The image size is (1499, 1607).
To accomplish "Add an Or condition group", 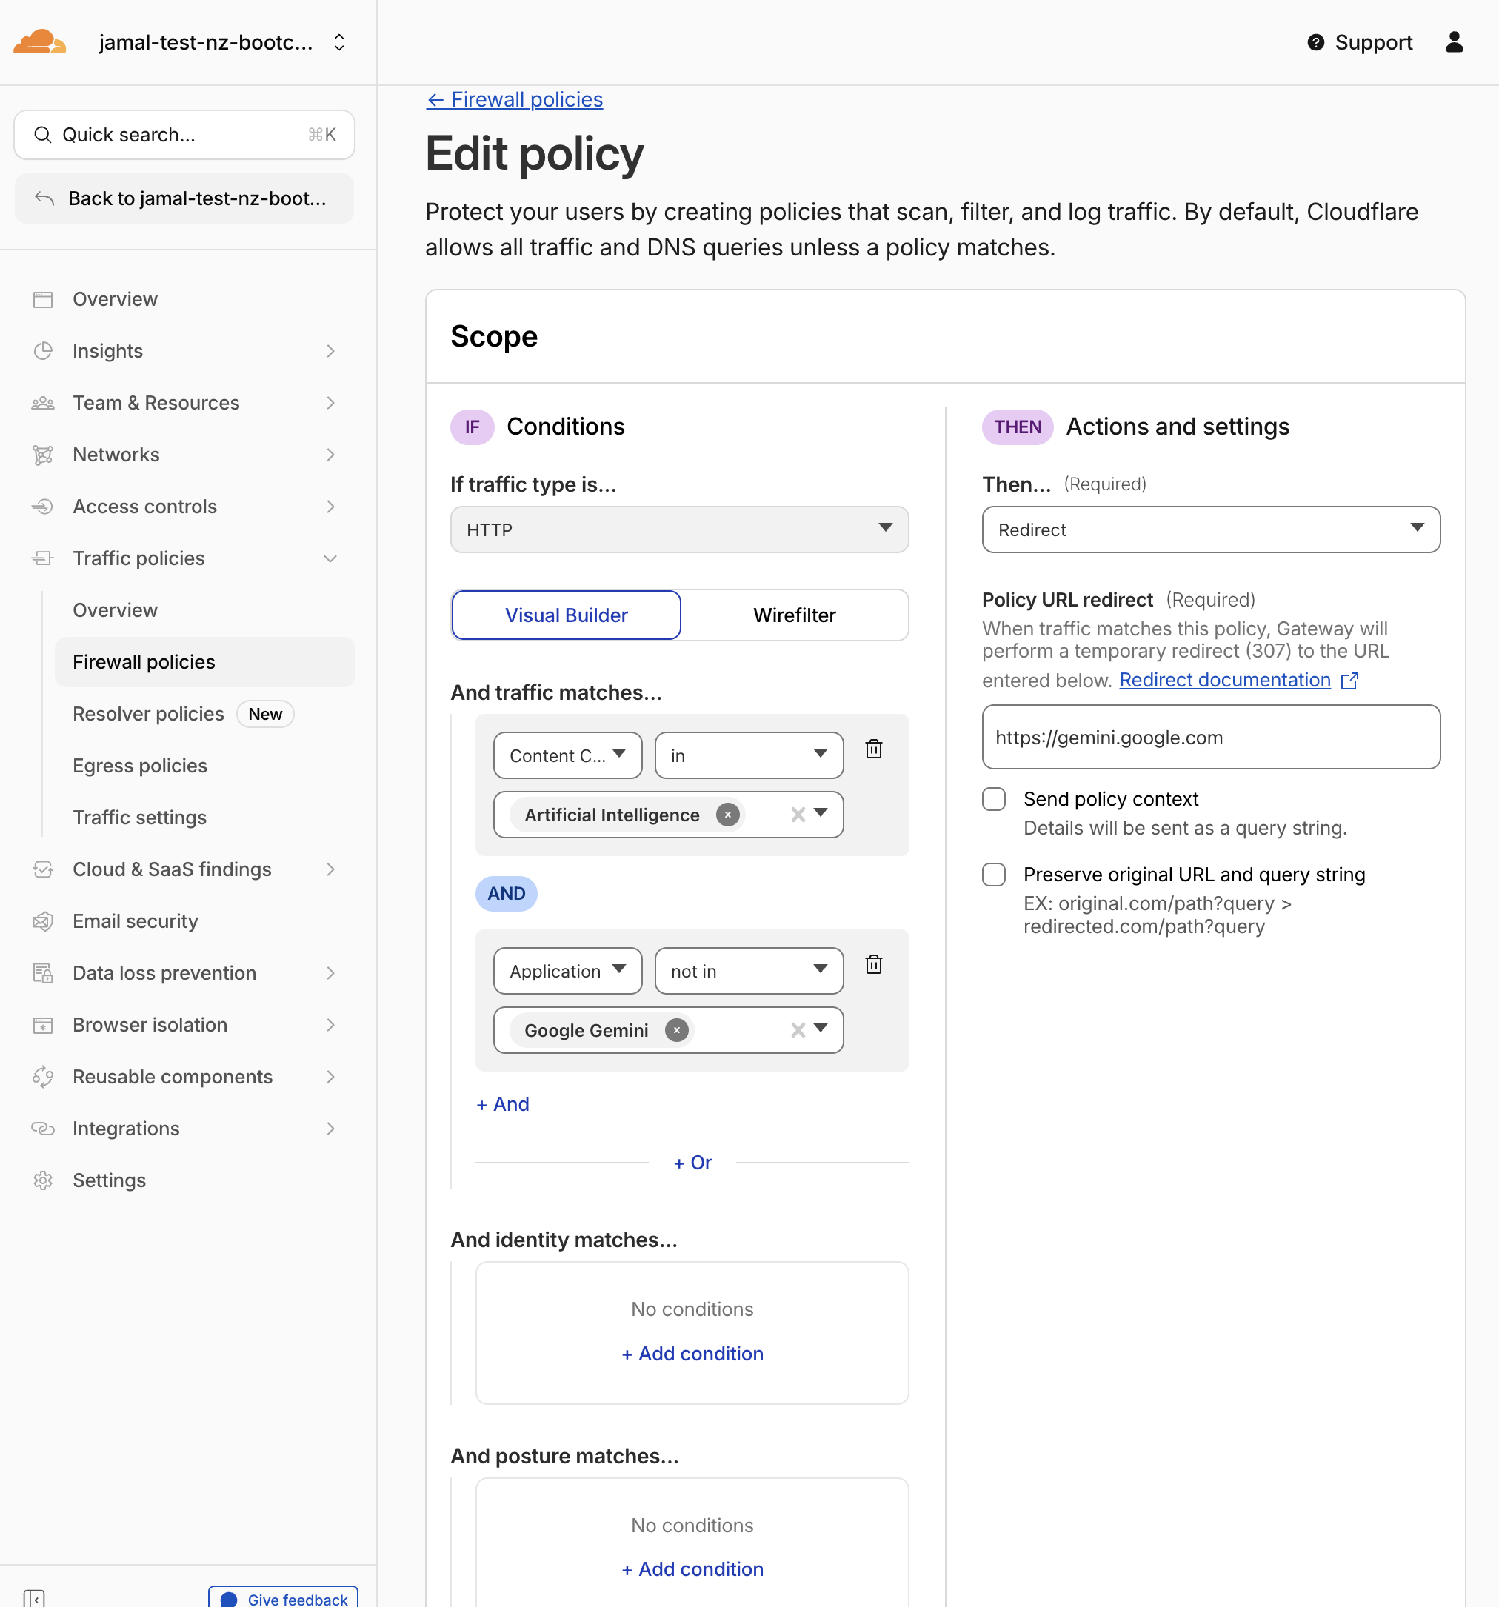I will (692, 1163).
